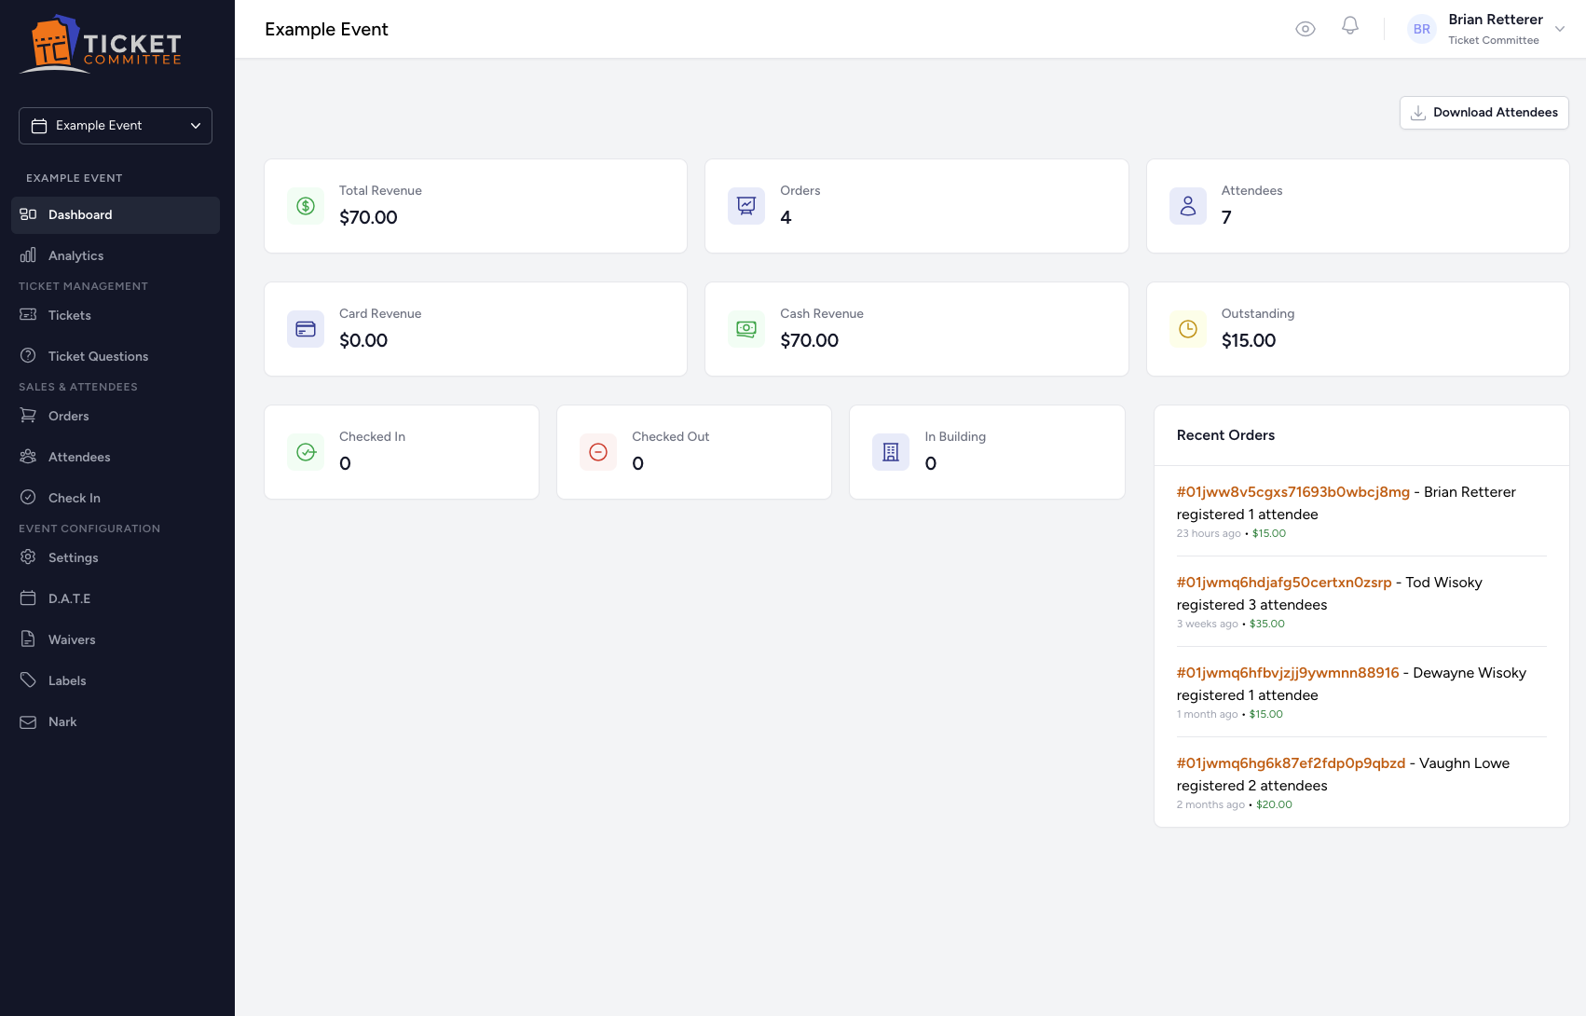
Task: Open Vaughn Lowe's order ID link
Action: [1290, 763]
